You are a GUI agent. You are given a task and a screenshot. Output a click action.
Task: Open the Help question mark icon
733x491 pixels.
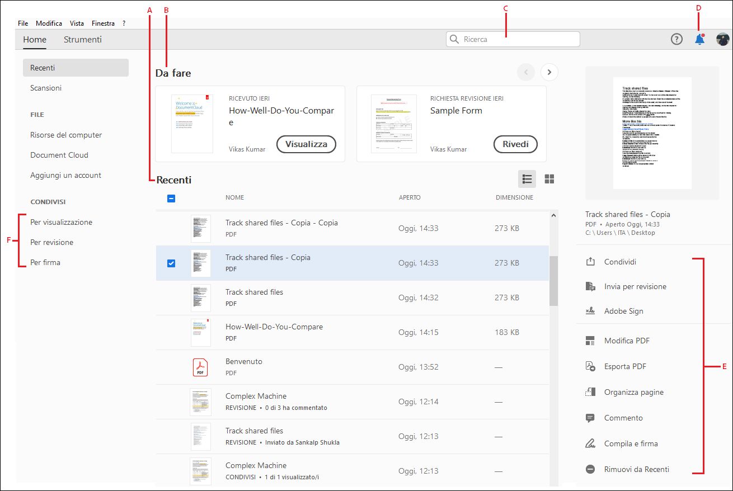(676, 39)
